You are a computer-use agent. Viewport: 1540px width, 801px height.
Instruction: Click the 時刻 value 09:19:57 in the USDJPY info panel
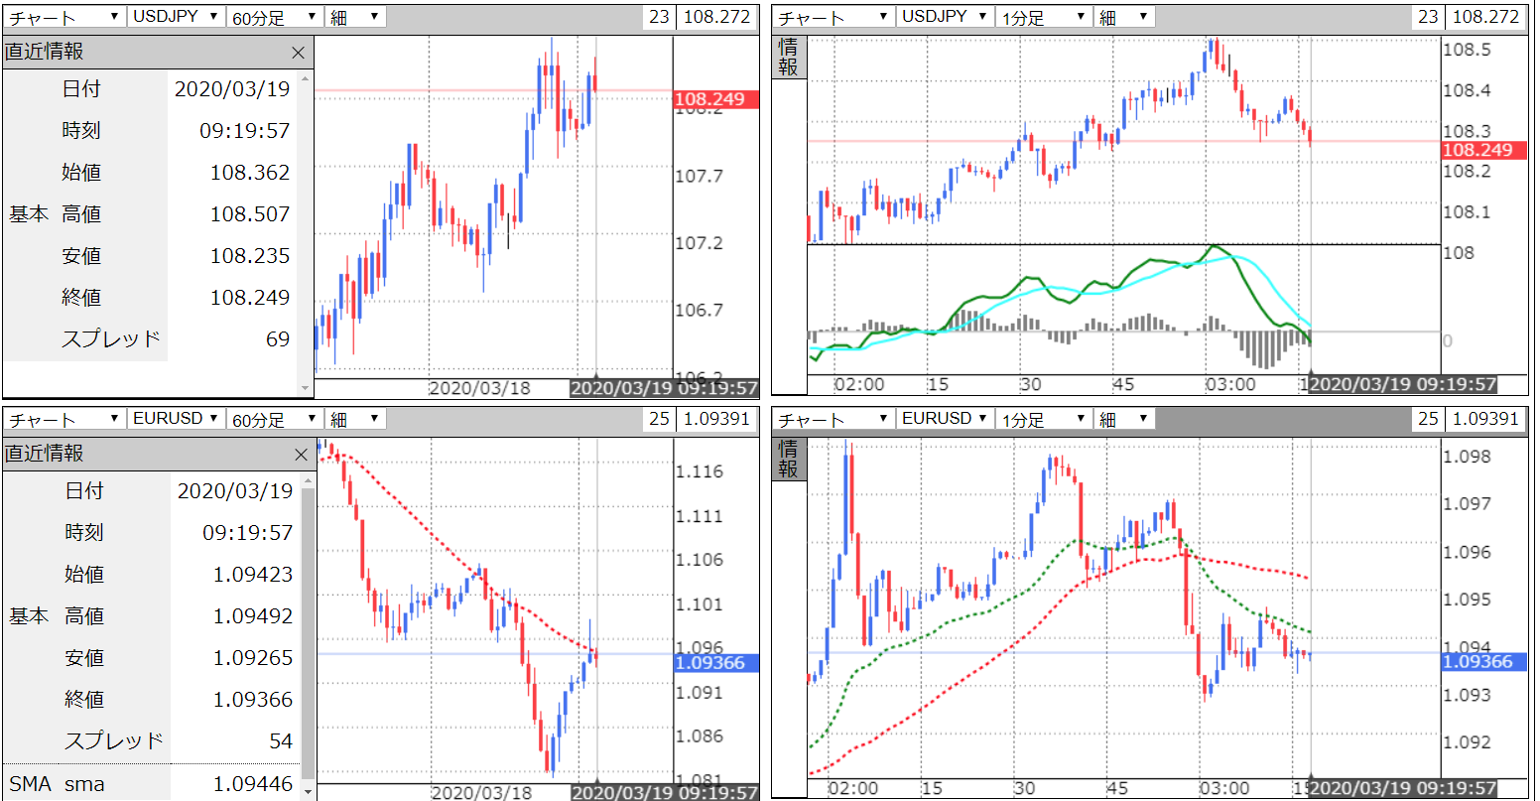point(245,131)
